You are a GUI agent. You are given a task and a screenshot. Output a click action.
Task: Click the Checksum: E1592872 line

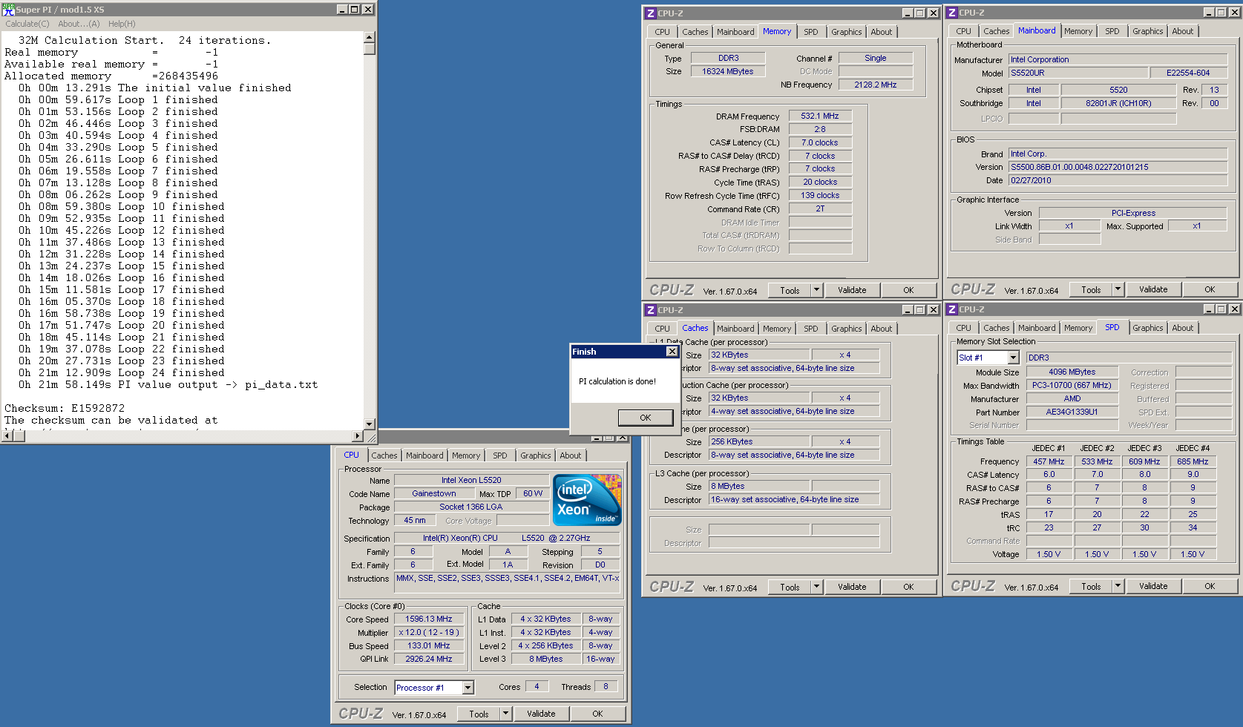pyautogui.click(x=65, y=408)
